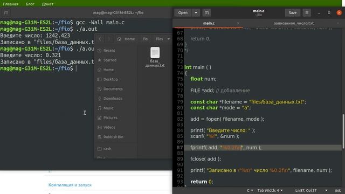Select база_данных.txt file icon
Image resolution: width=345 pixels, height=194 pixels.
155,53
